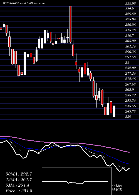Select the 248.56 price axis label
Image resolution: width=139 pixels, height=195 pixels.
point(130,106)
